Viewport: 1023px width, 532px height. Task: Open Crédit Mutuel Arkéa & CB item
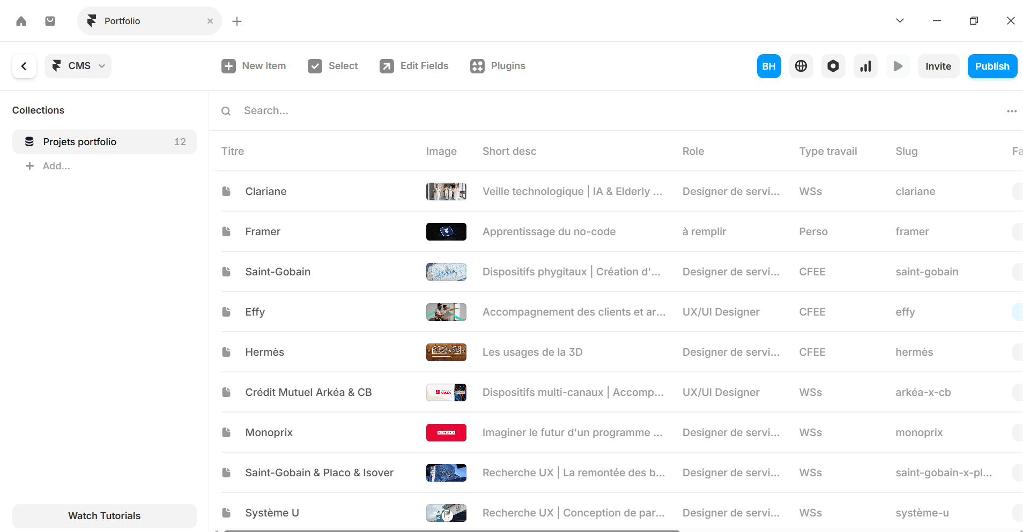pyautogui.click(x=308, y=392)
